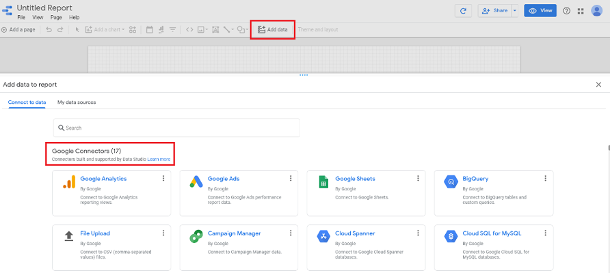This screenshot has width=610, height=273.
Task: Open more options for Google Sheets card
Action: 419,178
